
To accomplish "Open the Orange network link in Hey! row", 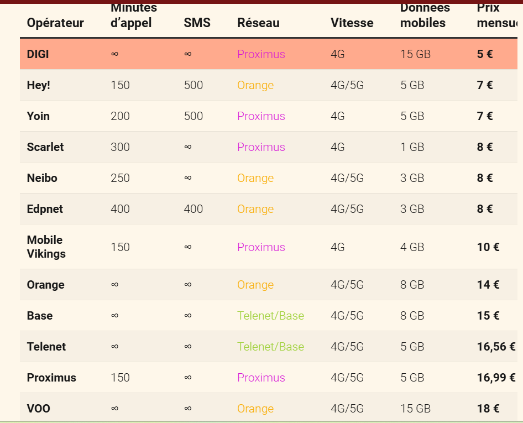I will click(255, 85).
